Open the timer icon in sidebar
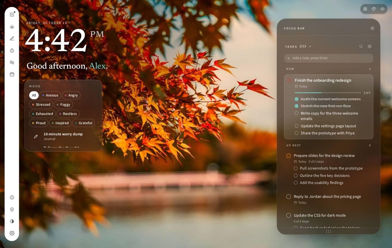392x248 pixels. click(x=12, y=50)
